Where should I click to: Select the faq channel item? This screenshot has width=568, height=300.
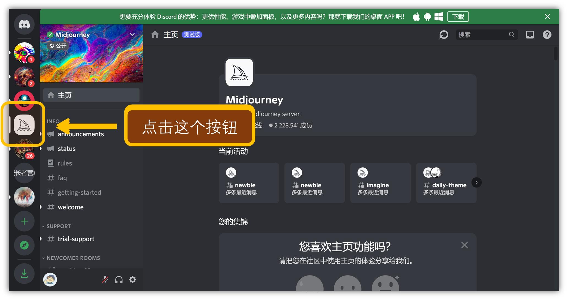tap(62, 178)
